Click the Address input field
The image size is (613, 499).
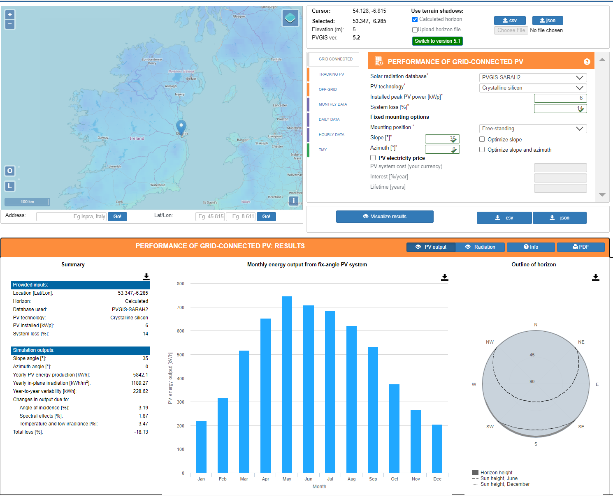coord(71,217)
